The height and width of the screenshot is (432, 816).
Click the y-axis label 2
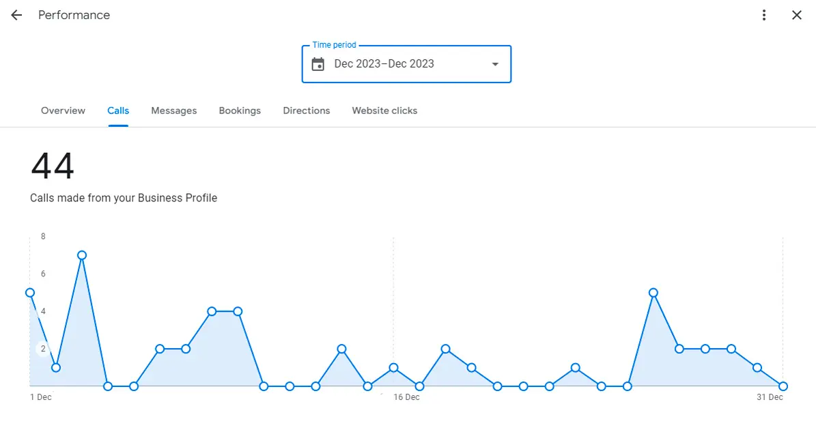pyautogui.click(x=43, y=349)
